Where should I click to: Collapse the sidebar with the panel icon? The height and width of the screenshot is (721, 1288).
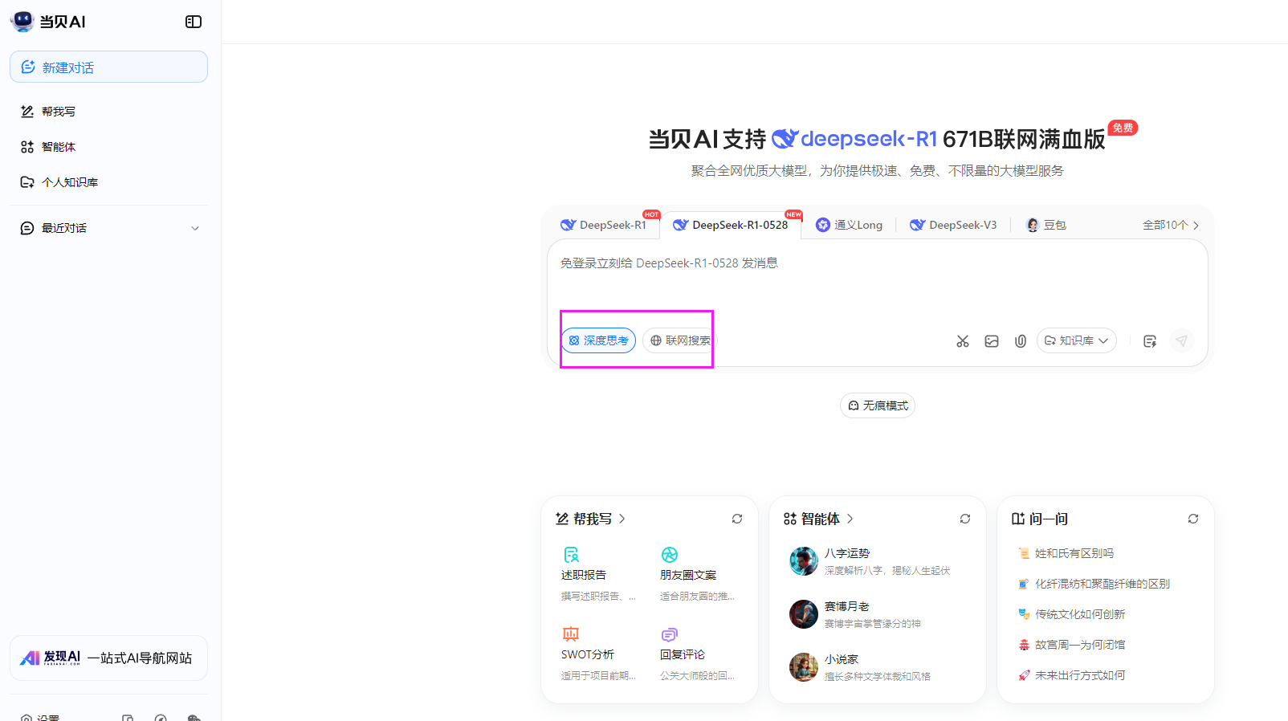194,22
